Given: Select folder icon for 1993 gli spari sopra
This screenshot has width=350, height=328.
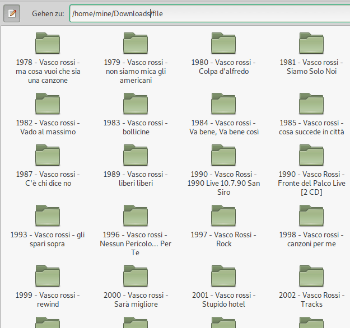Looking at the screenshot, I should 48,215.
